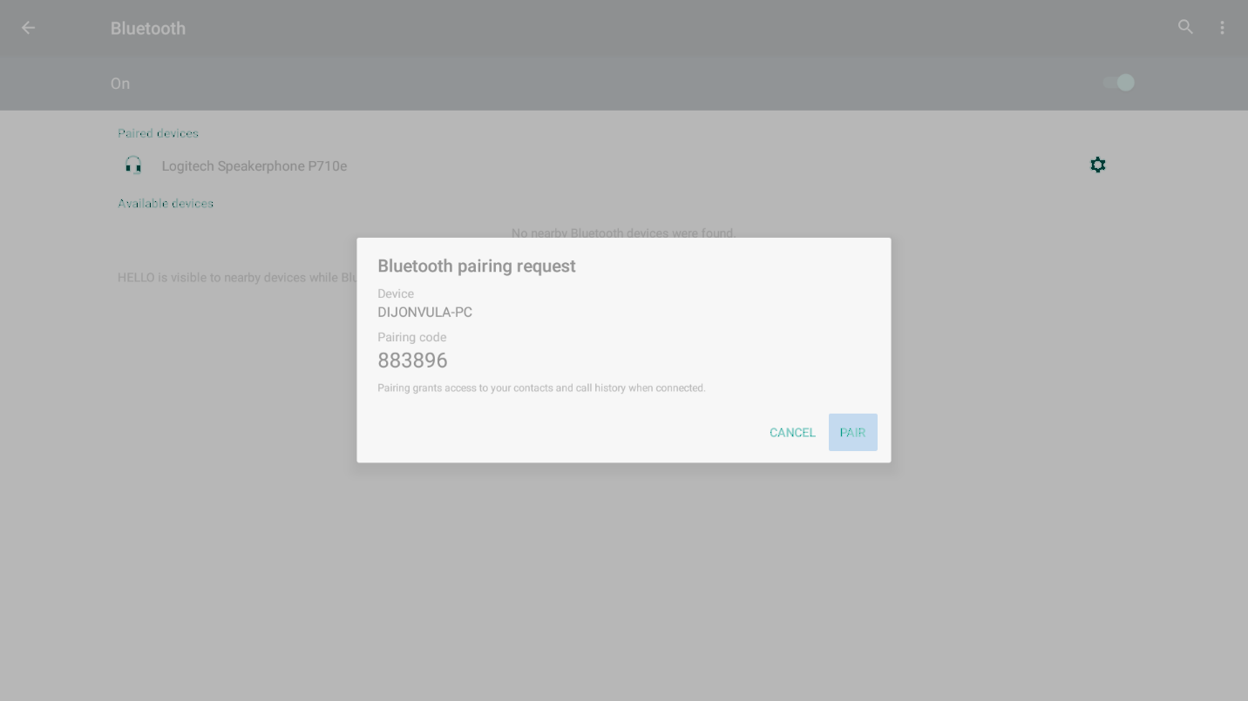The height and width of the screenshot is (701, 1248).
Task: Click the 'HELLO is visible to nearby devices' text
Action: coord(237,278)
